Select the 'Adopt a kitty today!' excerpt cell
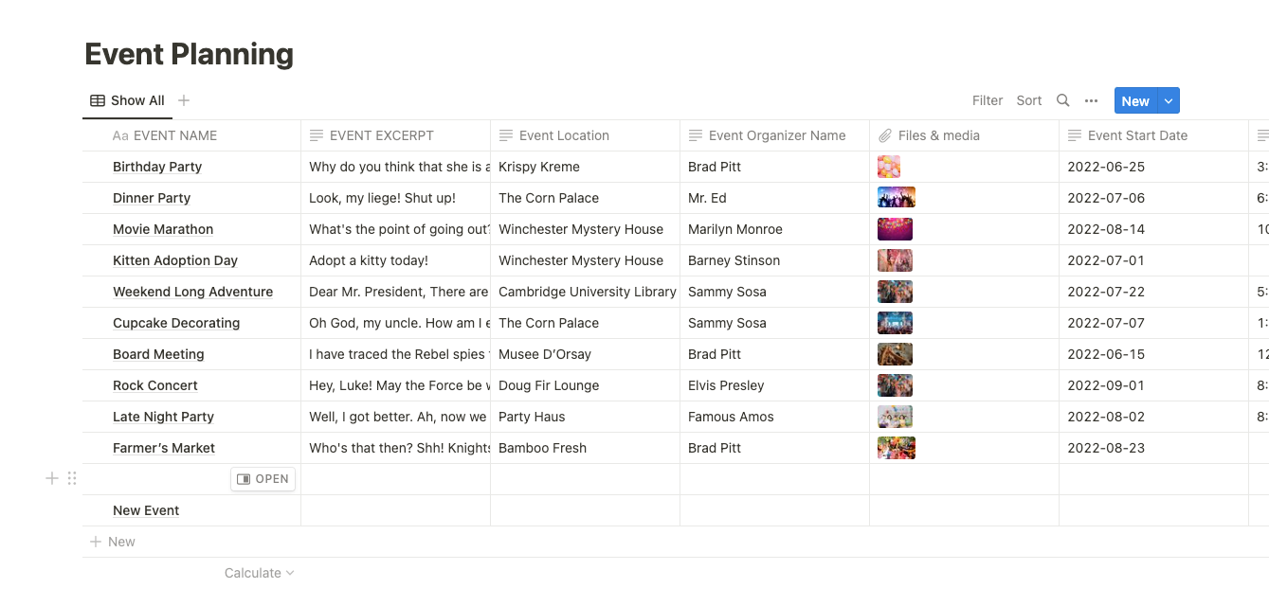Image resolution: width=1269 pixels, height=606 pixels. point(395,260)
